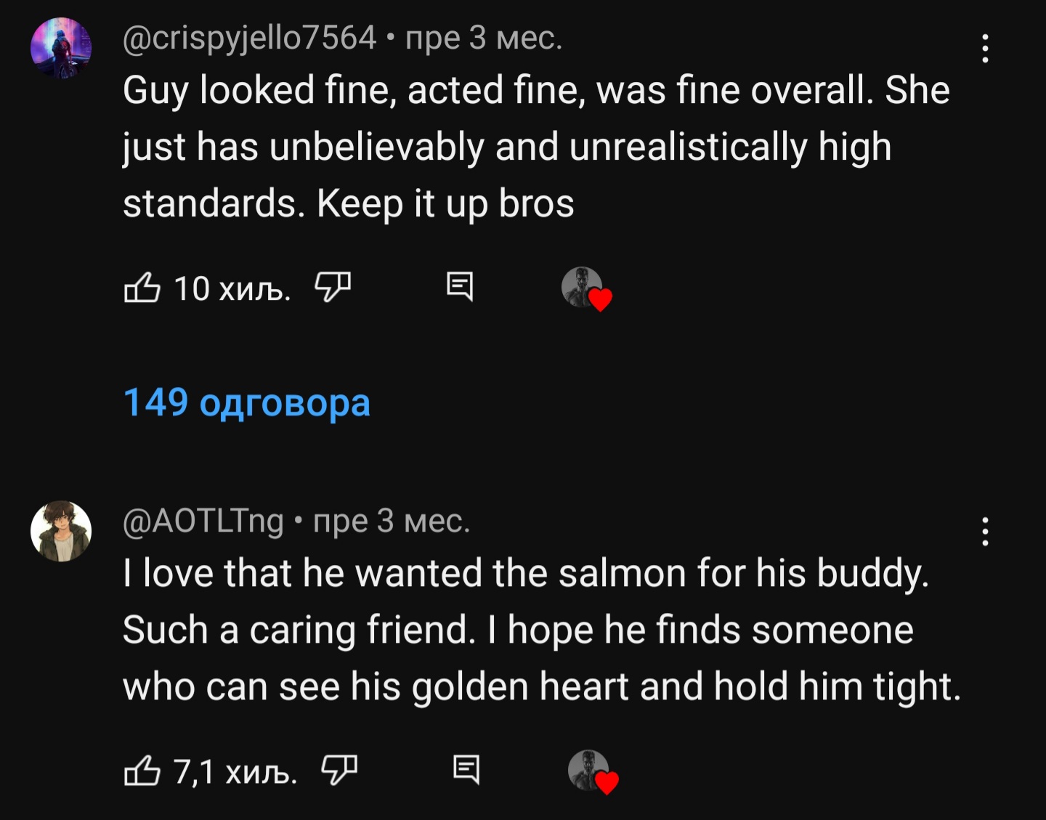
Task: Reply to the crispyjello7564 comment
Action: coord(459,287)
